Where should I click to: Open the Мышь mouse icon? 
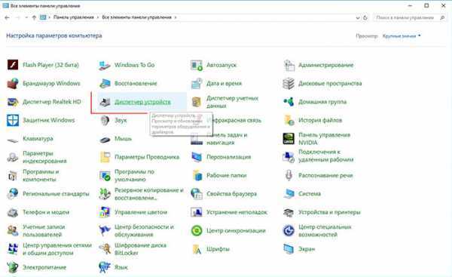tap(105, 140)
